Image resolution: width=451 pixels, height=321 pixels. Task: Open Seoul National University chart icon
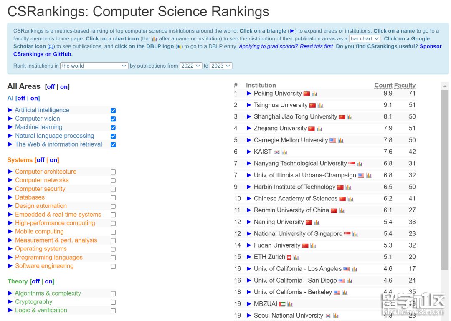(336, 316)
